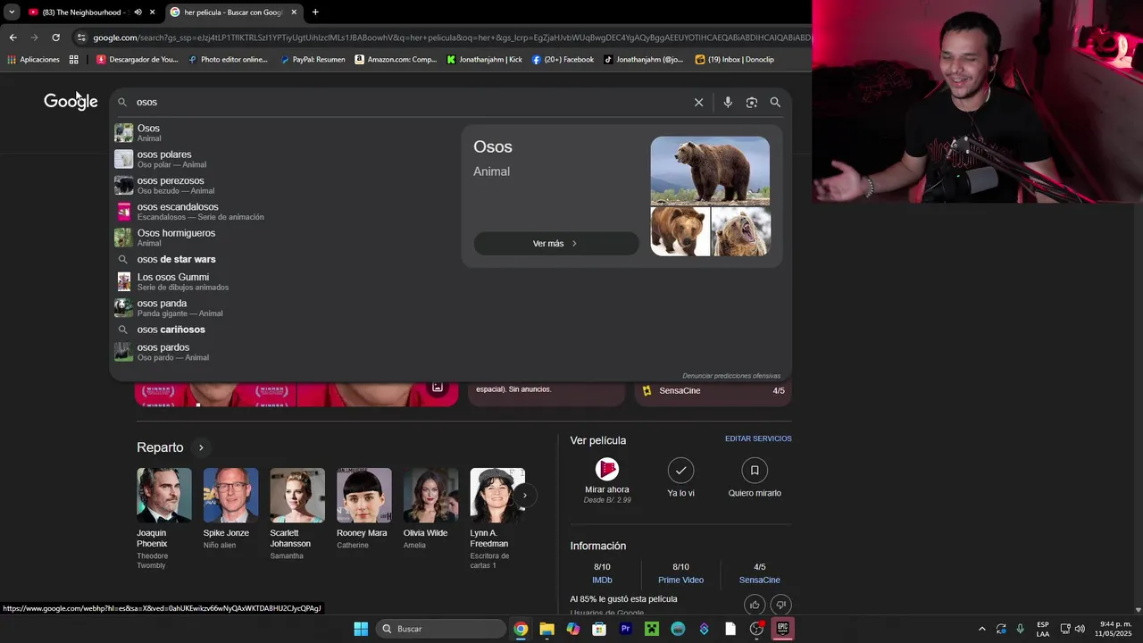Image resolution: width=1143 pixels, height=643 pixels.
Task: Click the search magnifier button
Action: [x=775, y=103]
